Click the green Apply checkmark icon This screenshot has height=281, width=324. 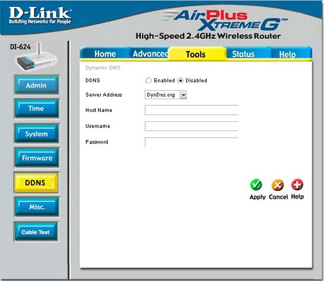[256, 184]
